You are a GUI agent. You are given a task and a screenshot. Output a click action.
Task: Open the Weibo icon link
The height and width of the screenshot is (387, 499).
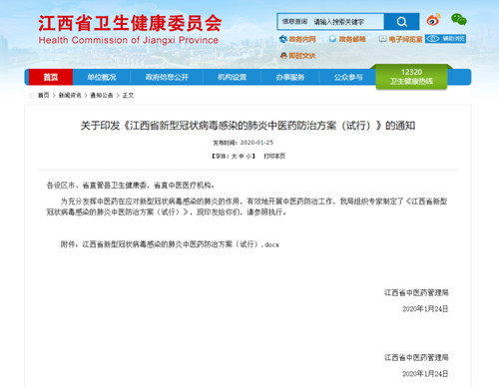click(433, 20)
